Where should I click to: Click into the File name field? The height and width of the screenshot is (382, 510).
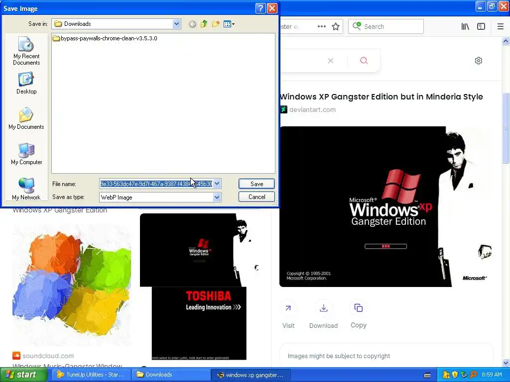(156, 184)
